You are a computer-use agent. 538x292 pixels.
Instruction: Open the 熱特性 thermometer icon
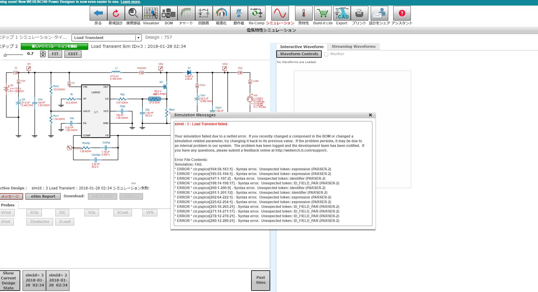pos(304,13)
